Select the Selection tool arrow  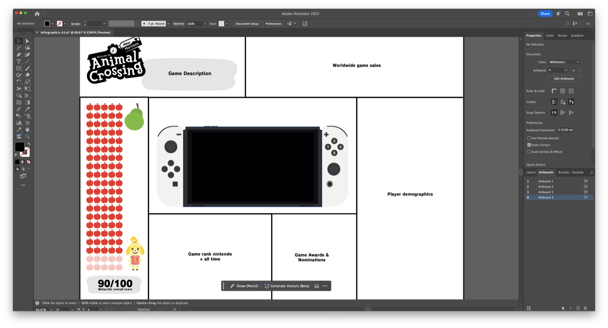[x=19, y=41]
